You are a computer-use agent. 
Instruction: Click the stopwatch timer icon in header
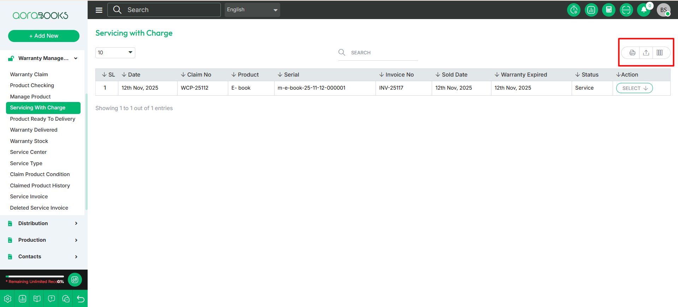click(574, 10)
